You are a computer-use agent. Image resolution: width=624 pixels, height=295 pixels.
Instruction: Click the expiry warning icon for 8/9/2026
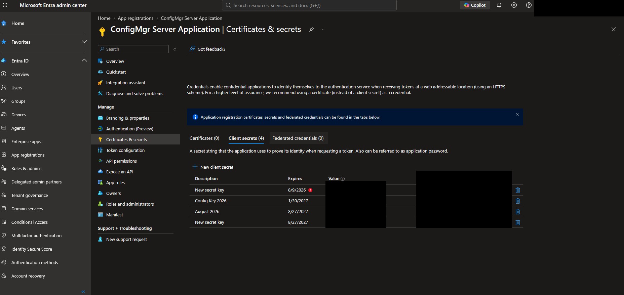click(x=310, y=190)
